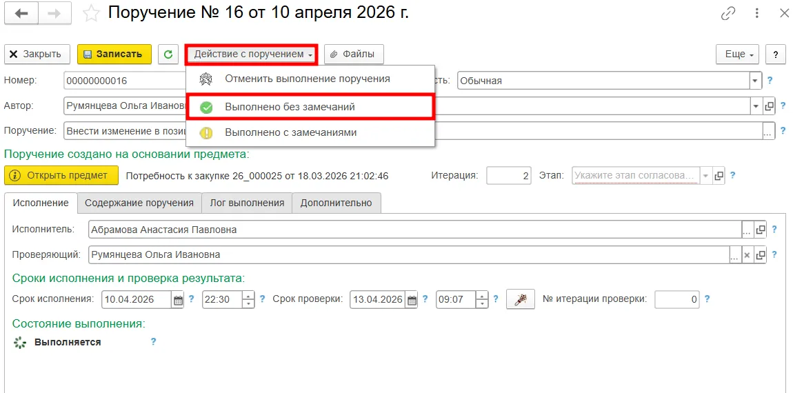Click the brush button next to Срок проверки

click(521, 299)
